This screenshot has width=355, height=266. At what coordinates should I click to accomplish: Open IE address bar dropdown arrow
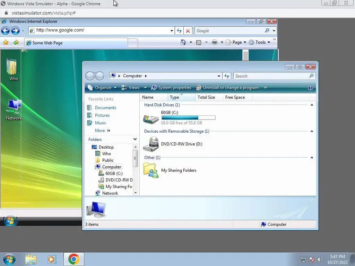pos(172,31)
